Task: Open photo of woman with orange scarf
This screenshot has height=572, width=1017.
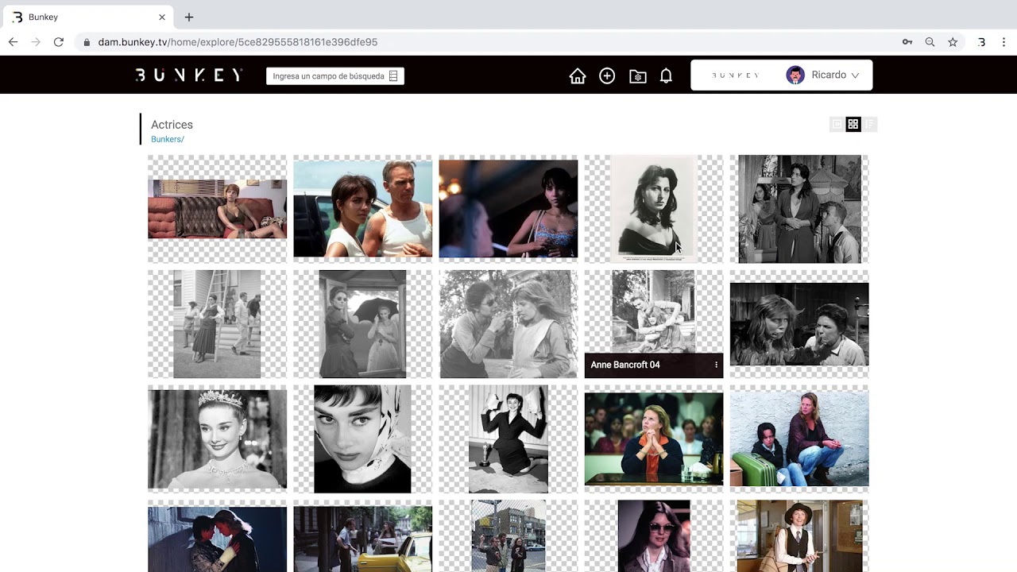Action: [654, 439]
